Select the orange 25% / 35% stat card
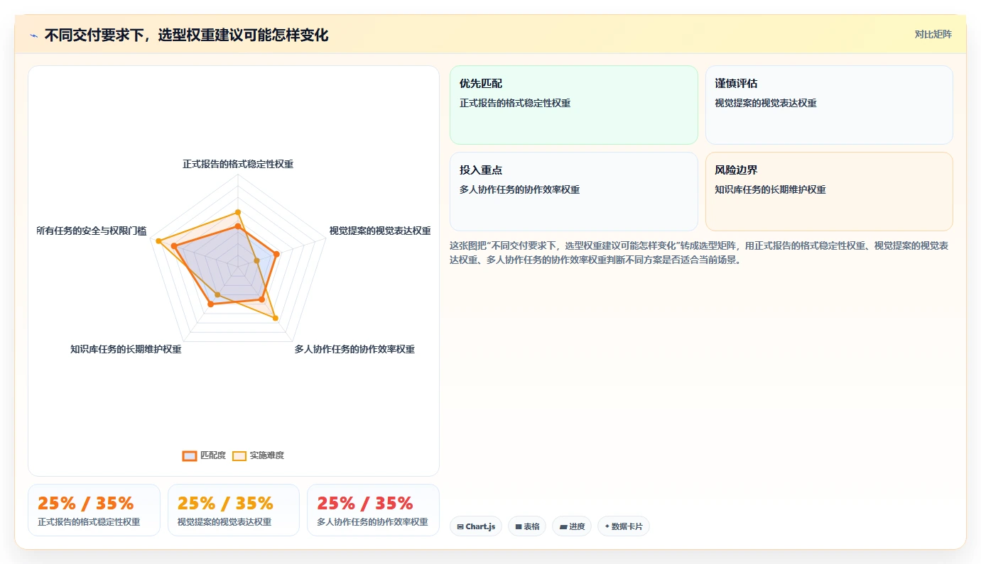Viewport: 981px width, 564px height. tap(94, 510)
